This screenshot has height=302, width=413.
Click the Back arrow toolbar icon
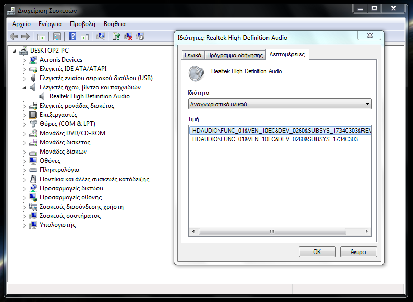tap(14, 36)
